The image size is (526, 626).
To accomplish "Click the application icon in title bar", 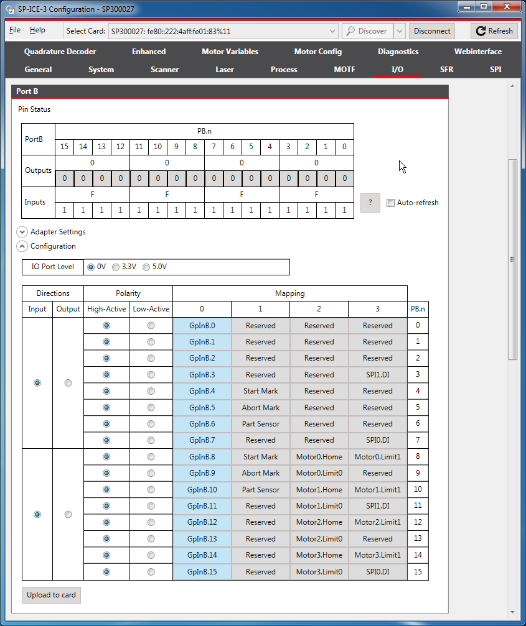I will click(11, 9).
